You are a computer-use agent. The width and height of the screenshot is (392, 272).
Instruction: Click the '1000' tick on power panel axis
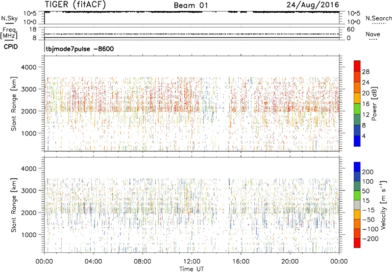(29, 133)
